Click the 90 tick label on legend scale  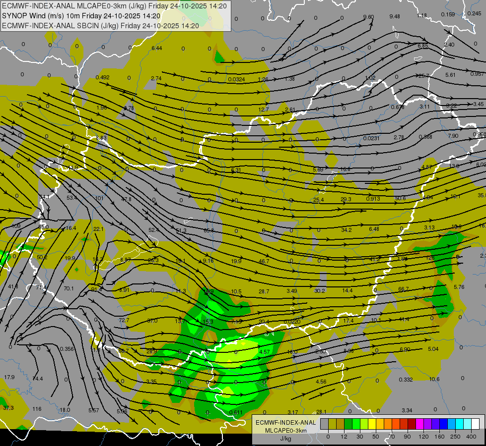tap(408, 437)
